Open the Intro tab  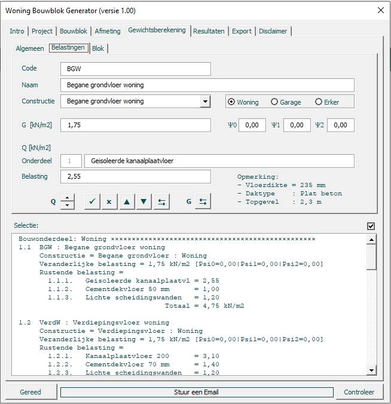17,31
